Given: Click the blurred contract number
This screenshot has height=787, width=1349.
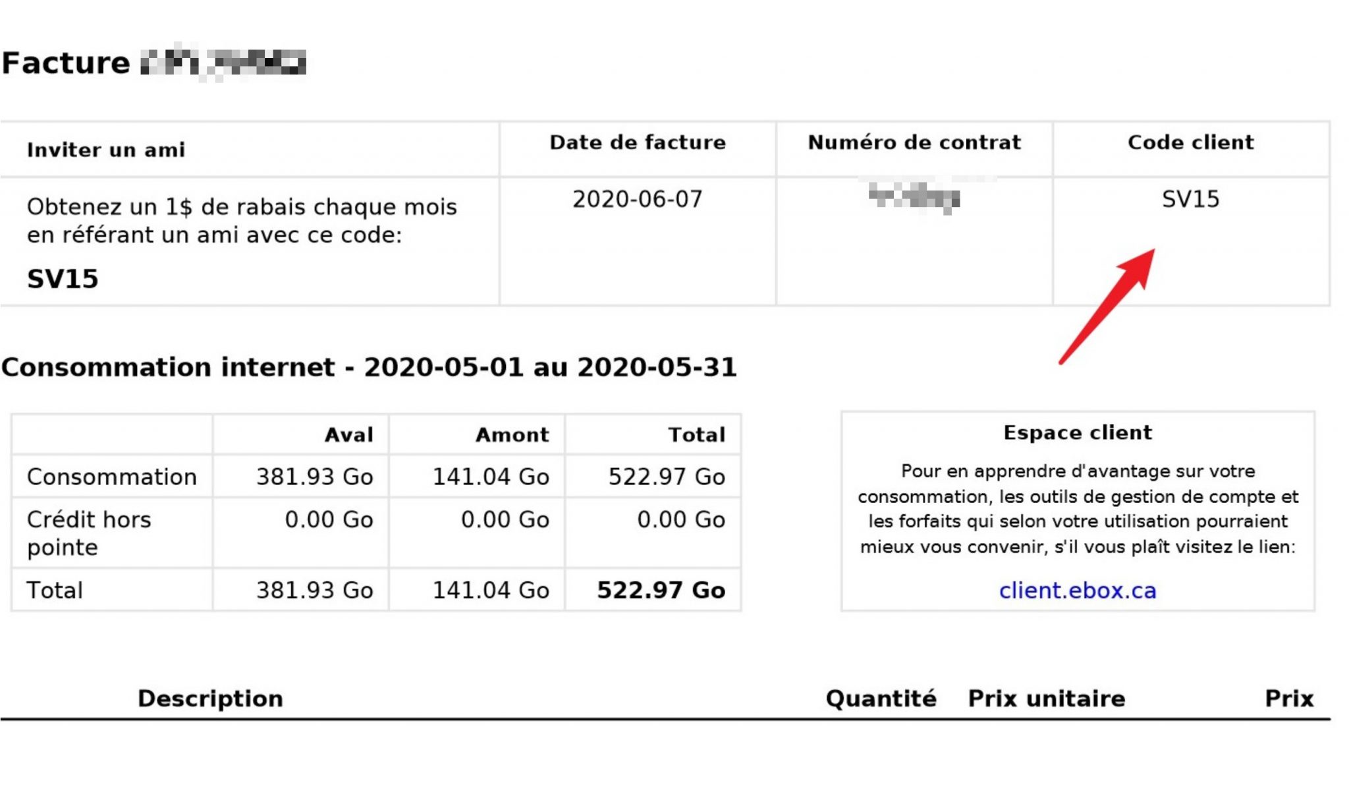Looking at the screenshot, I should (x=914, y=197).
